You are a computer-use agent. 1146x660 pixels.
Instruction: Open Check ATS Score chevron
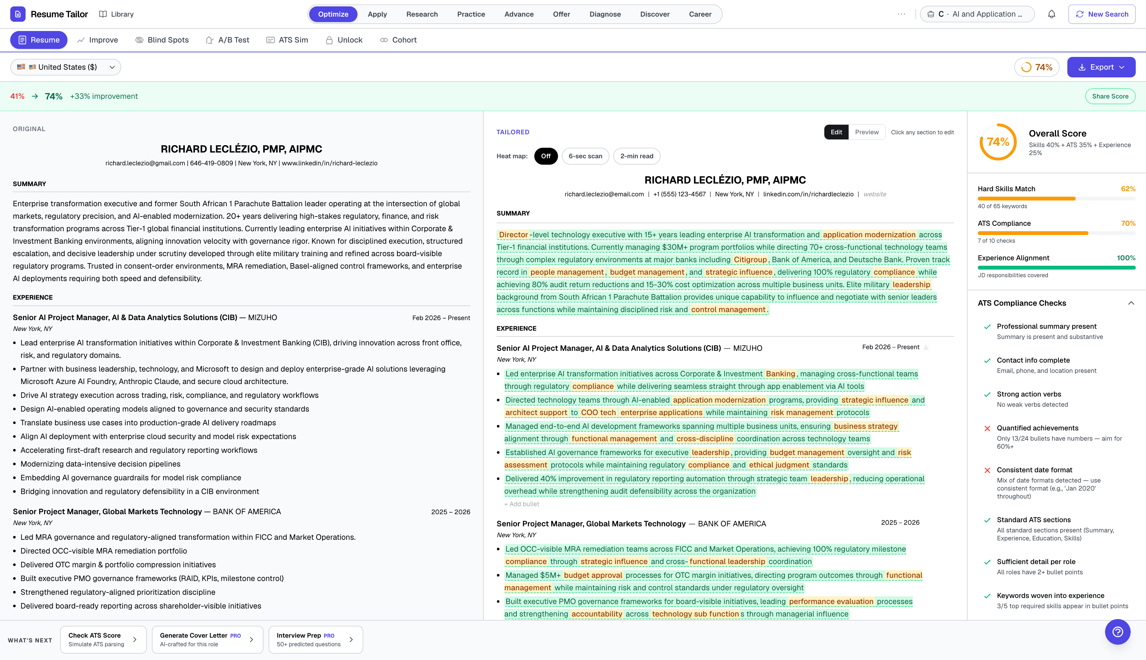pyautogui.click(x=135, y=639)
